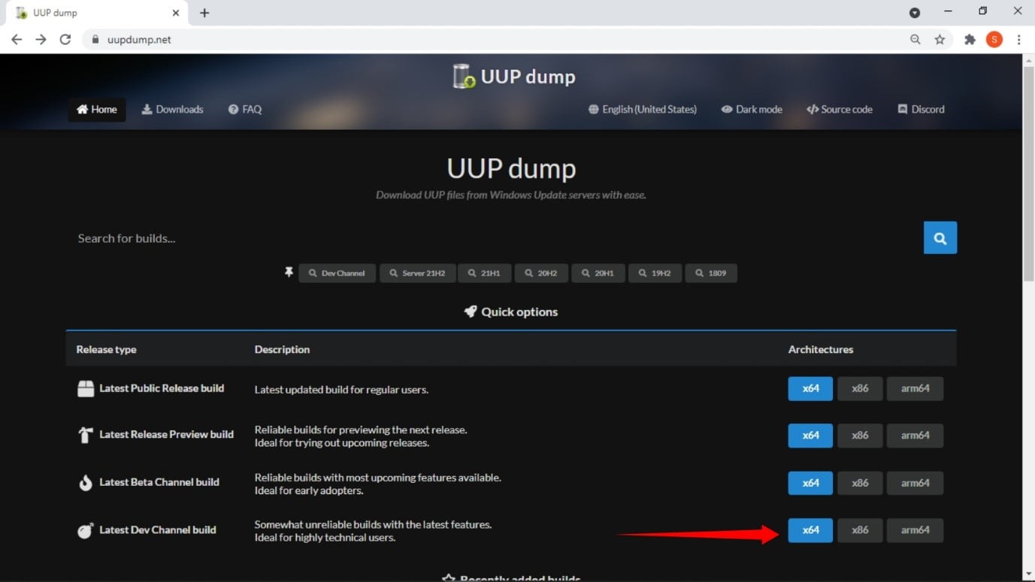This screenshot has width=1035, height=582.
Task: Click Chrome's circular dropdown icon in title bar
Action: (915, 13)
